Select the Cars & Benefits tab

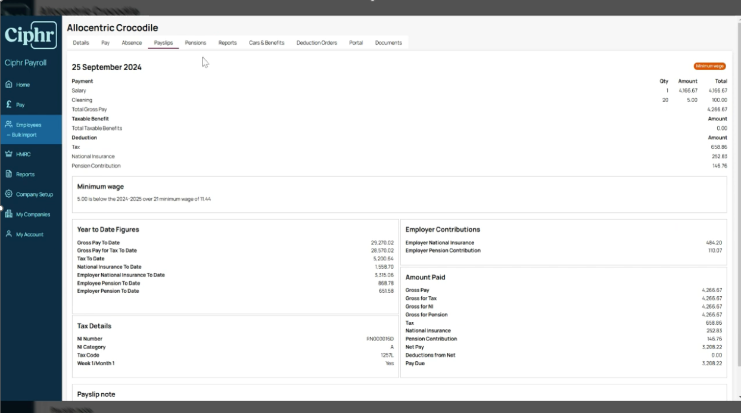click(266, 42)
